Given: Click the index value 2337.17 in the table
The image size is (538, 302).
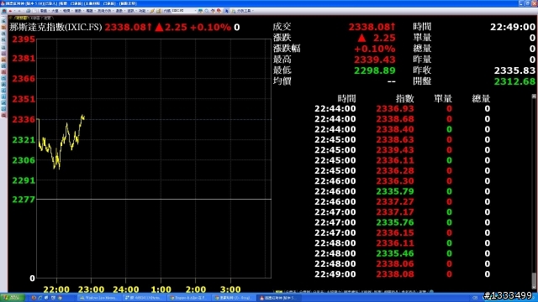Looking at the screenshot, I should coord(395,212).
